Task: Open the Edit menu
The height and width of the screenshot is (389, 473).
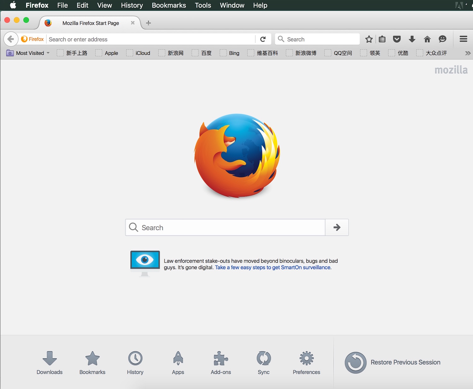Action: [x=82, y=5]
